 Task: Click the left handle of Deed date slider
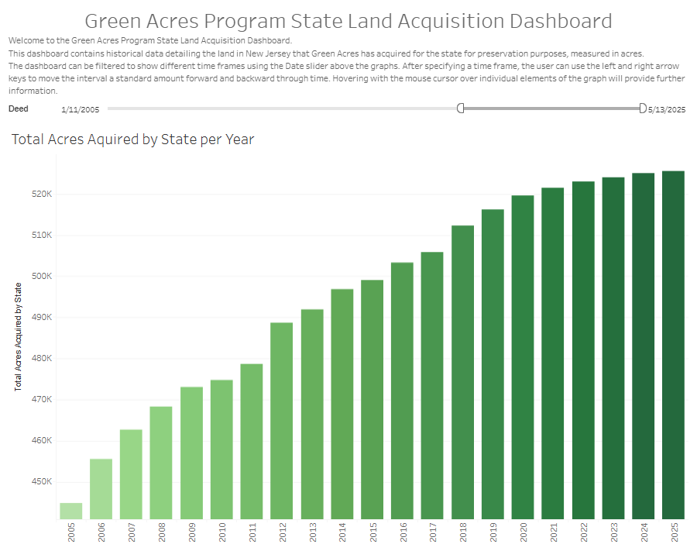click(461, 108)
